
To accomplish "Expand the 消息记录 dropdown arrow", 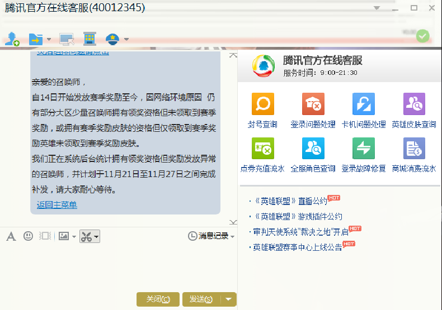I will pos(233,237).
